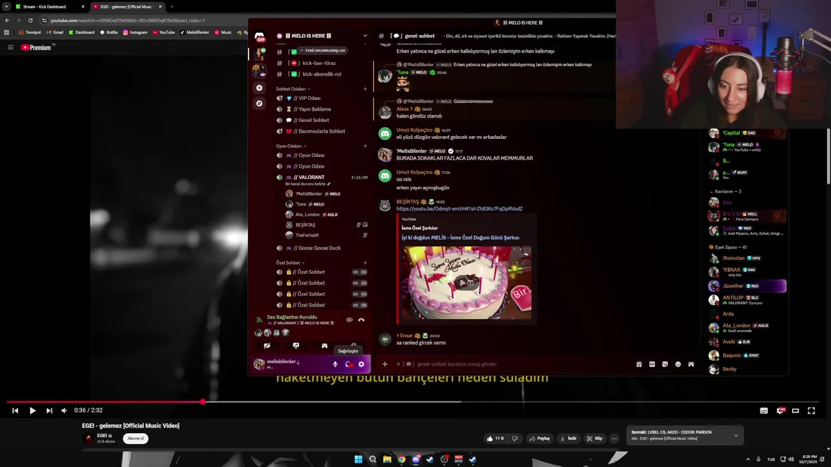Expand MELO IS HERE server dropdown
This screenshot has height=467, width=831.
(365, 36)
